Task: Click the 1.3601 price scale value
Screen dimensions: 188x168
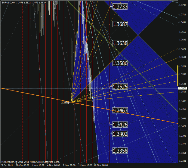Action: pos(183,57)
